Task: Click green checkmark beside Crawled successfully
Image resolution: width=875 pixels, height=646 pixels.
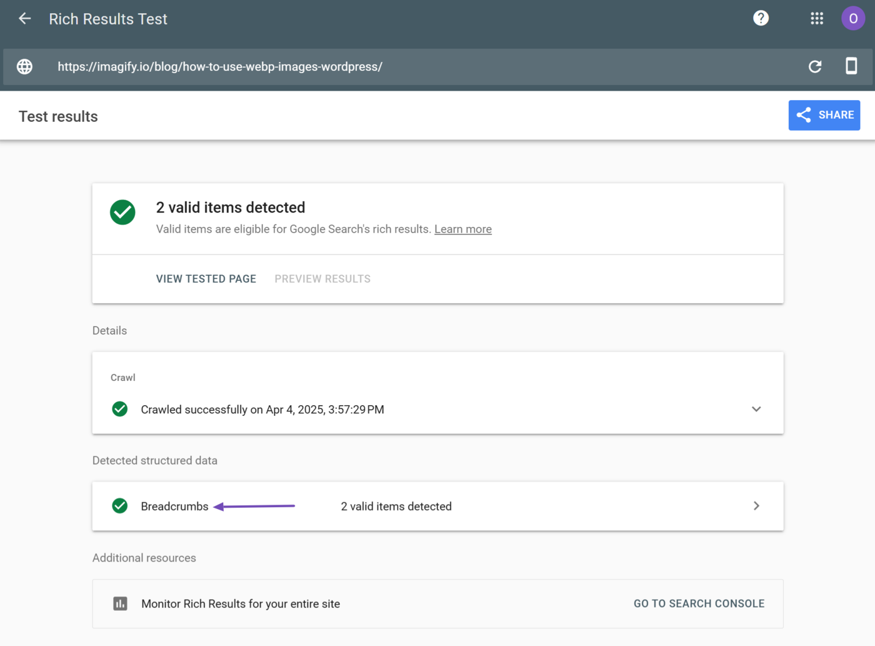Action: click(x=120, y=409)
